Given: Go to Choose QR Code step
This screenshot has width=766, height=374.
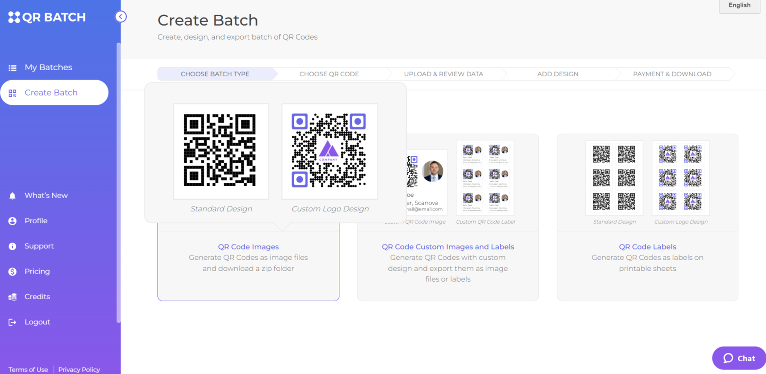Looking at the screenshot, I should click(x=329, y=74).
